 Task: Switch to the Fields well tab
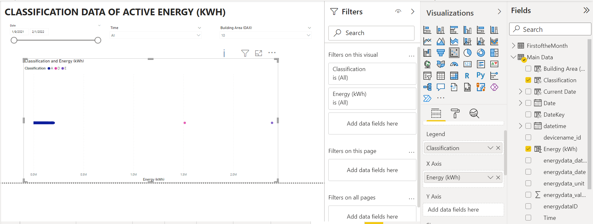[x=436, y=113]
